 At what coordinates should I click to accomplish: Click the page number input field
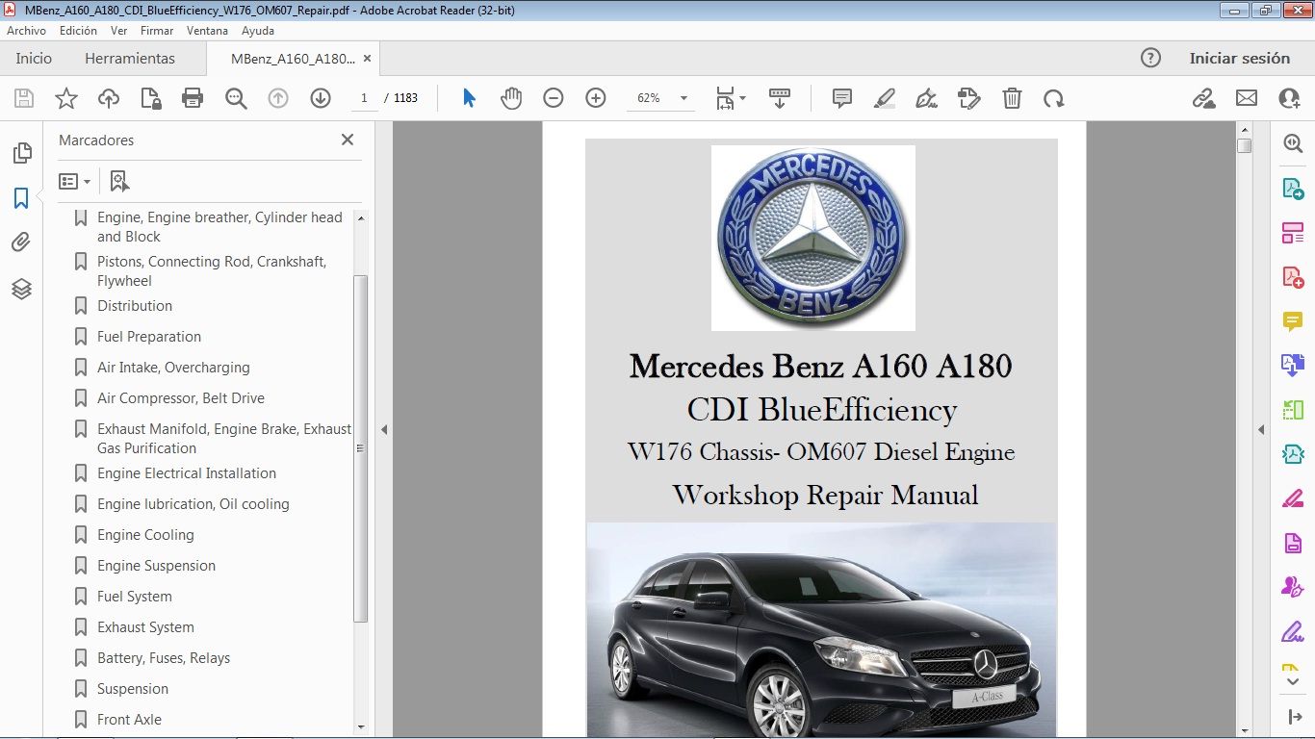point(365,98)
